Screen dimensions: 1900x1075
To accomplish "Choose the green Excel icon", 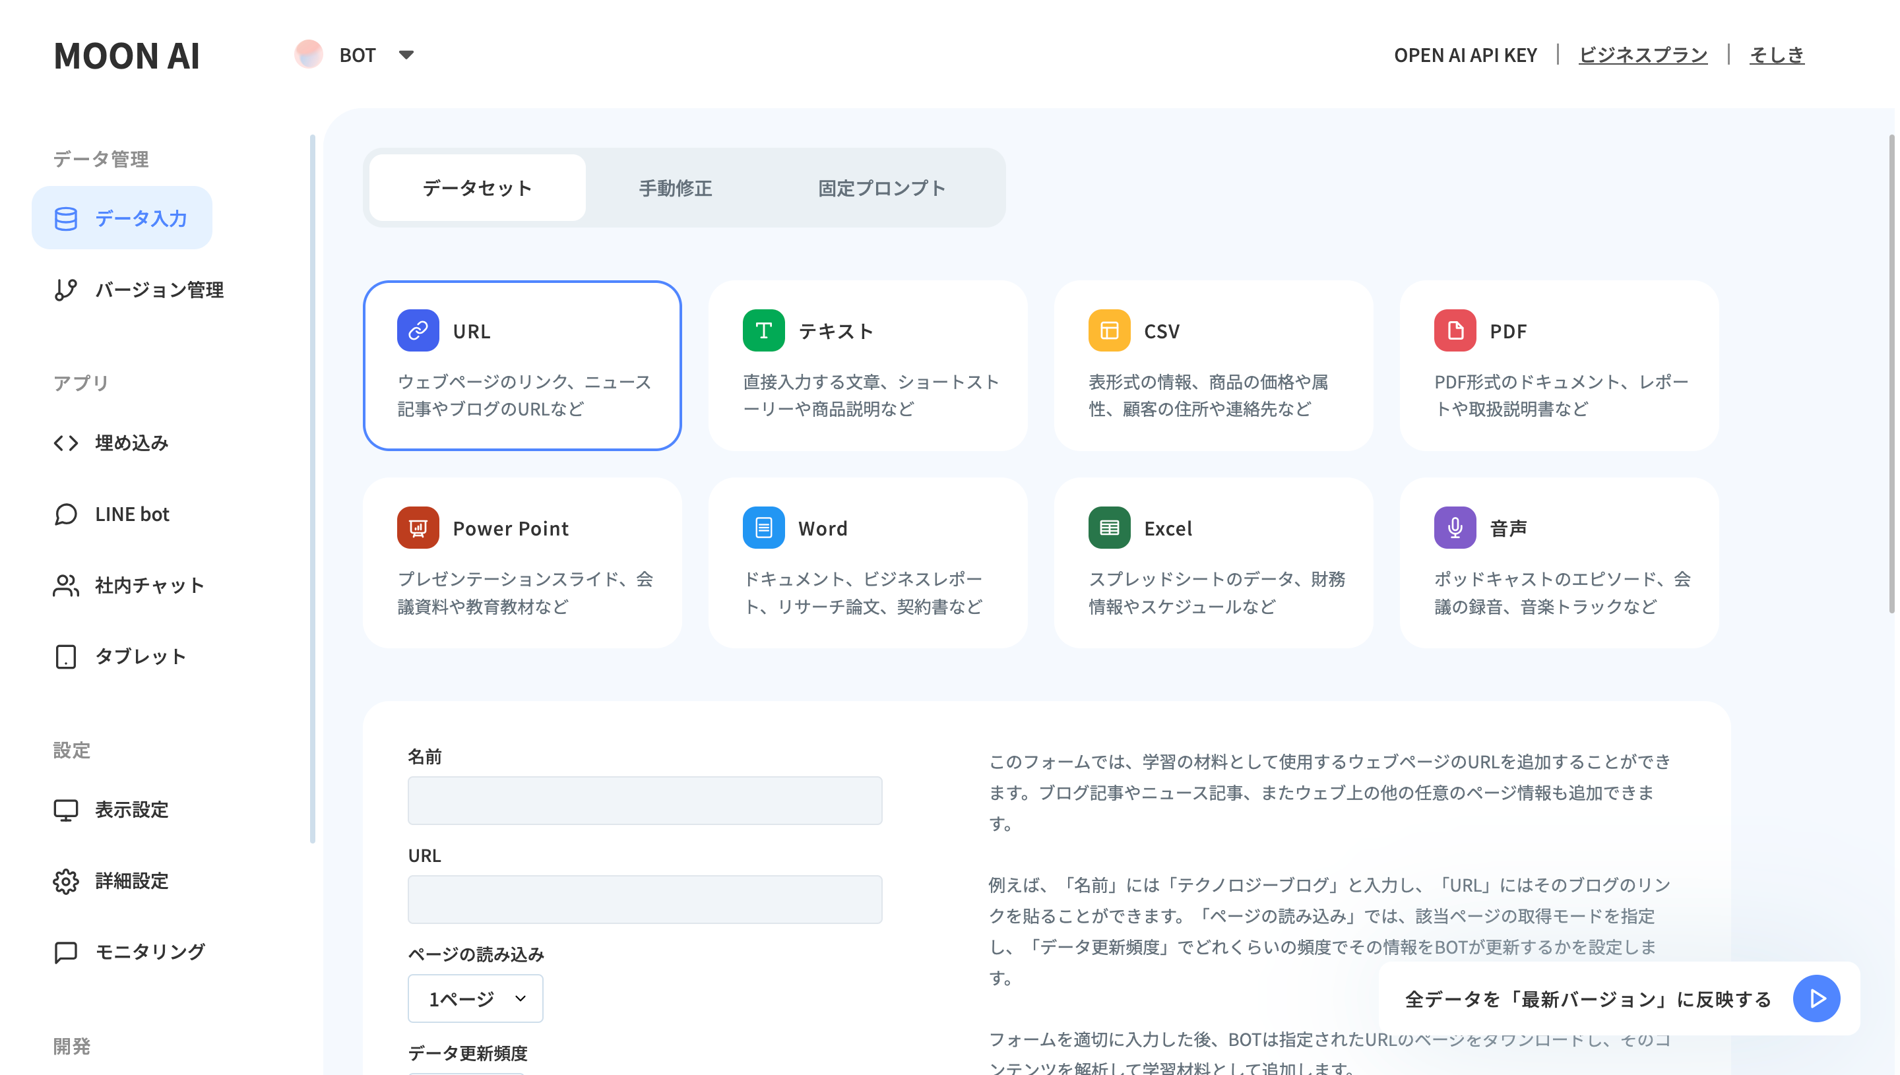I will (1109, 528).
